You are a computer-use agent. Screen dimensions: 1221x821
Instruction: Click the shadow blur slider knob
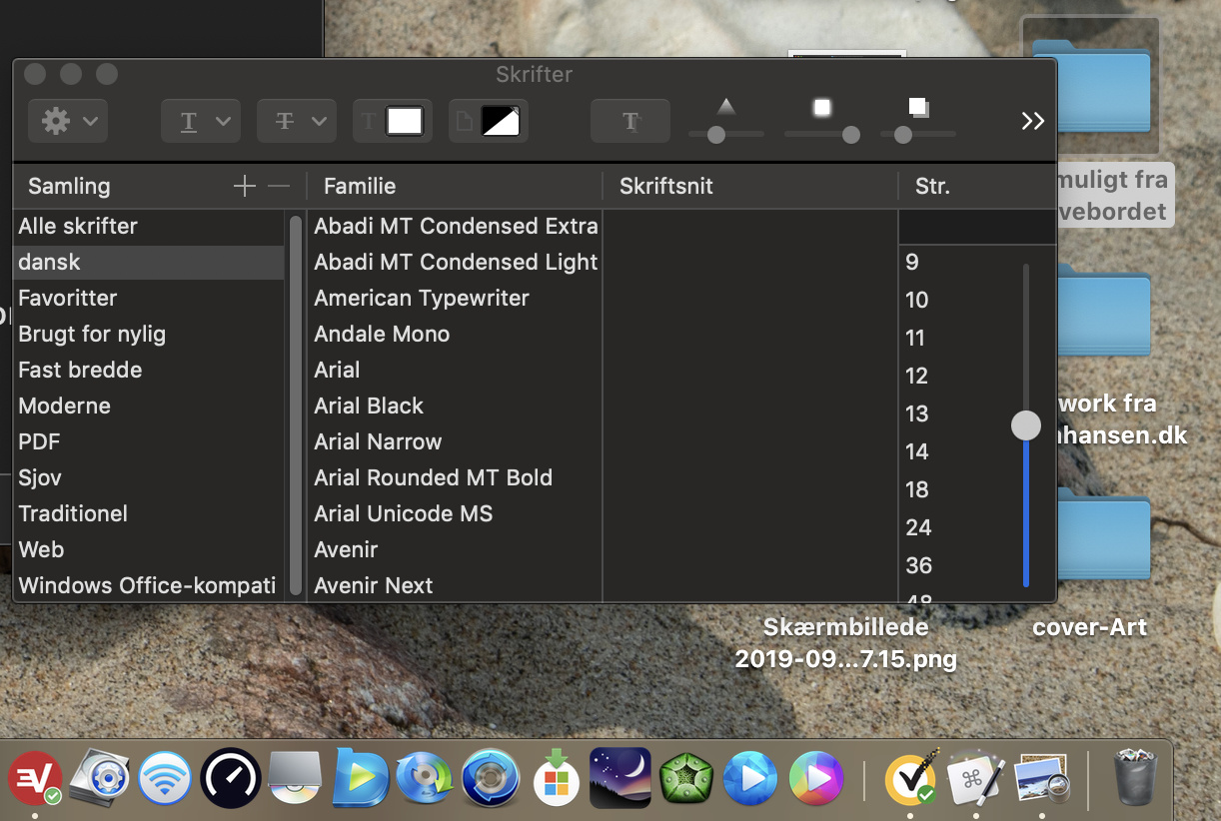pos(850,135)
